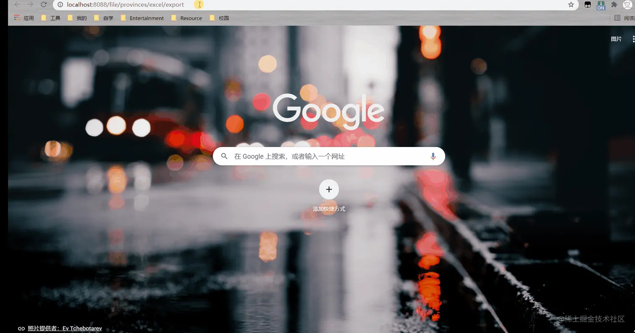Open the 我的 bookmark folder
Screen dimensions: 635x333
(x=77, y=18)
